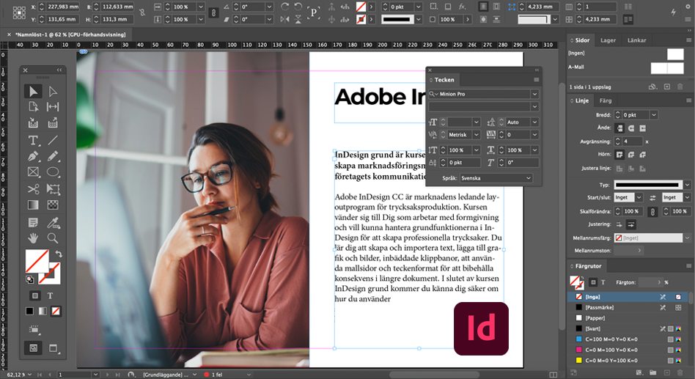Delete swatch button in Färgrutor panel
Viewport: 695px width, 379px height.
[680, 373]
